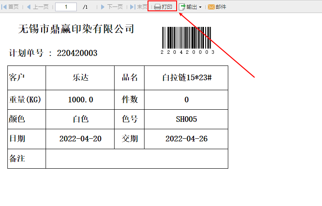Click the 打印 label
Viewport: 322px width, 206px height.
167,7
